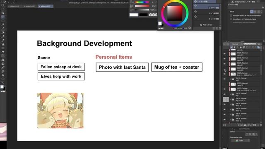
Task: Select the Fill bucket tool
Action: 3,60
